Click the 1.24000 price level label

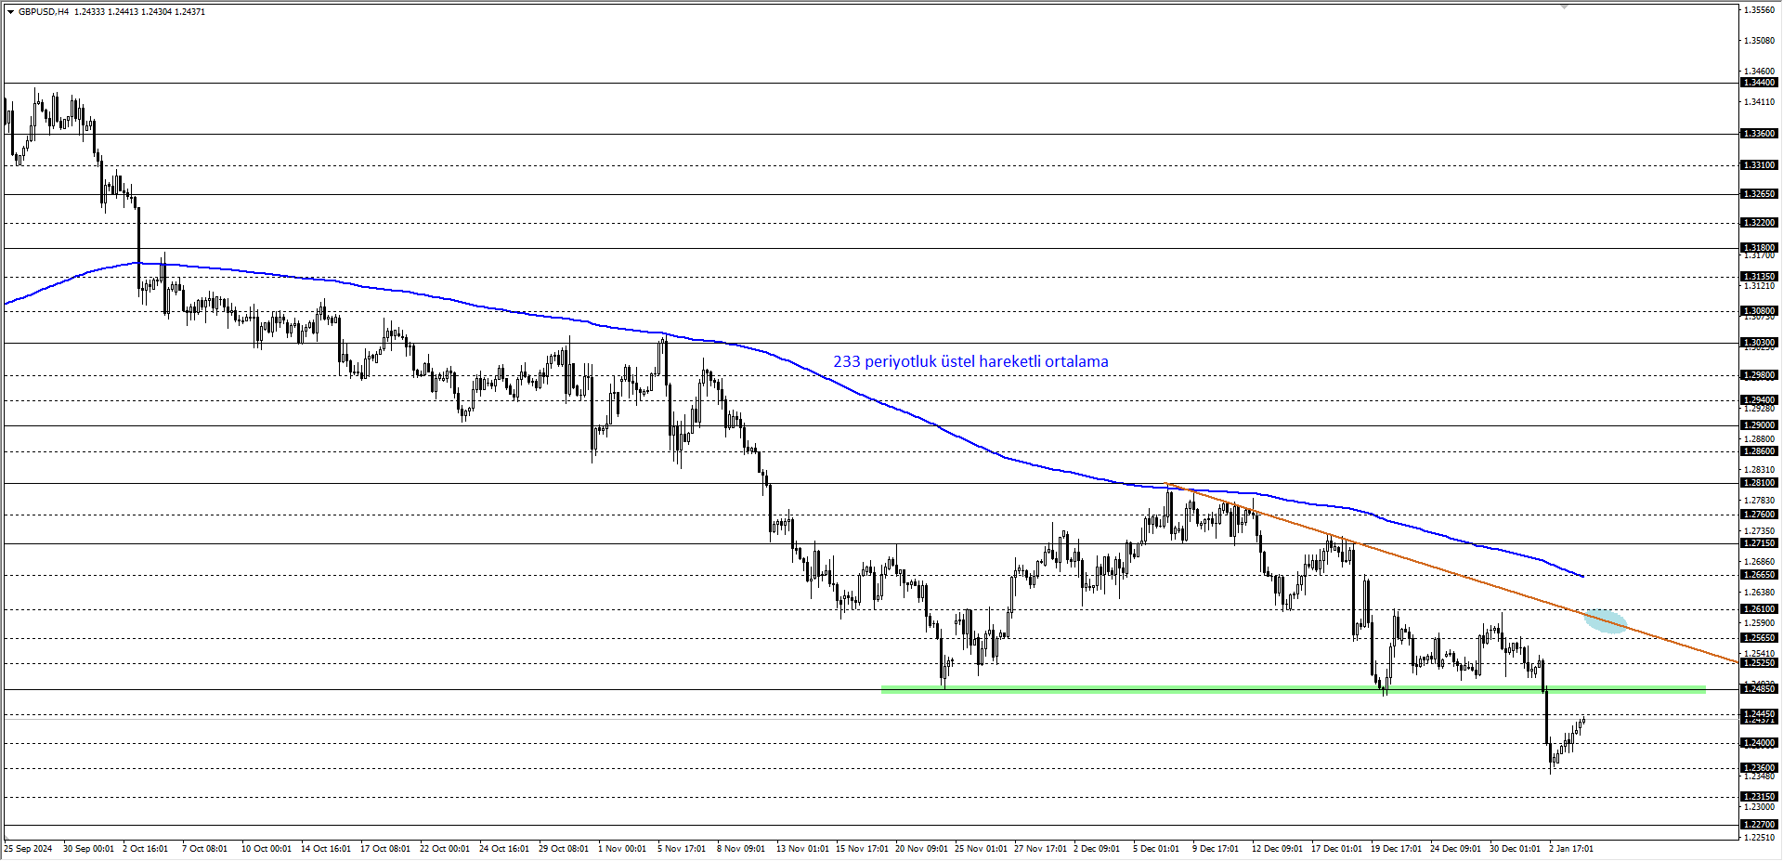[x=1759, y=743]
